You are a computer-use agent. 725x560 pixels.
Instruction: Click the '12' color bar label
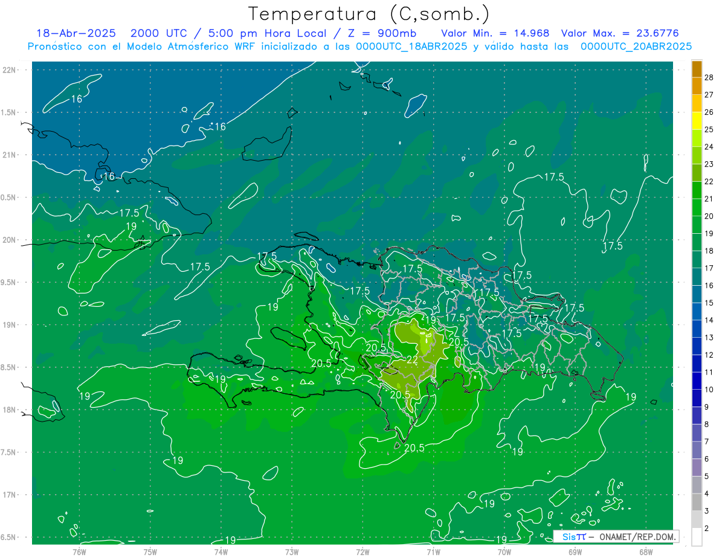(710, 355)
